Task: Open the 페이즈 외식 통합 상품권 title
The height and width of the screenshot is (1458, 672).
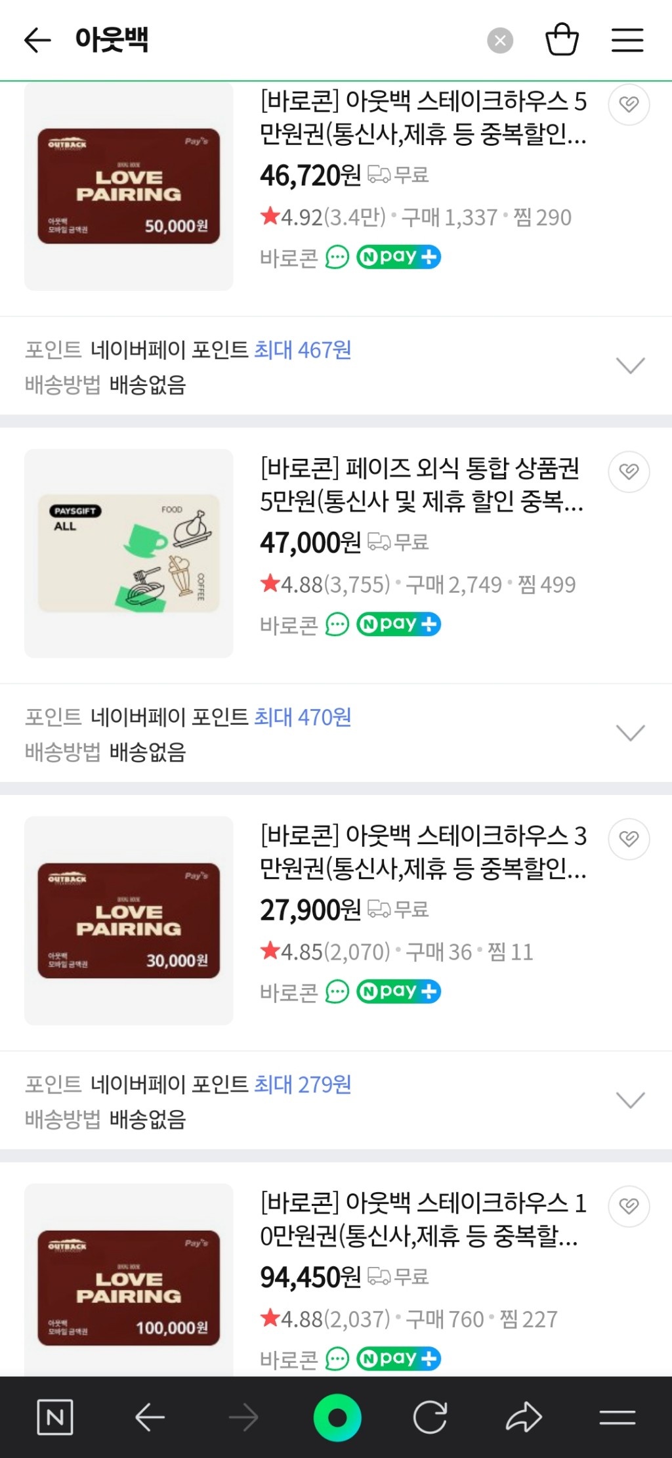Action: pos(421,484)
